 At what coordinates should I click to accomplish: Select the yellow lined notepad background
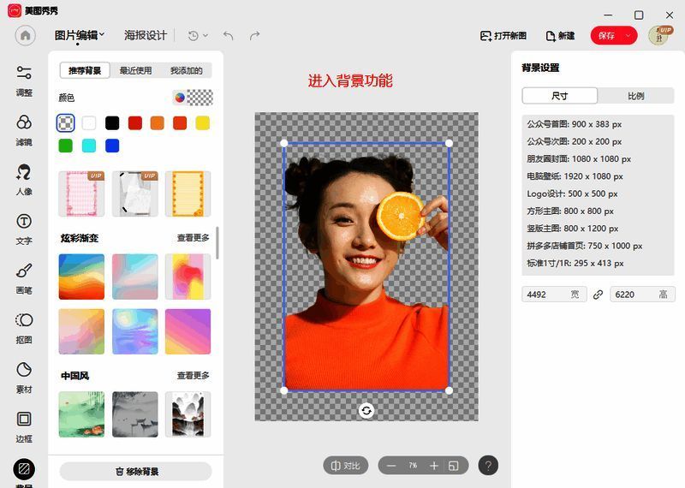(x=188, y=193)
